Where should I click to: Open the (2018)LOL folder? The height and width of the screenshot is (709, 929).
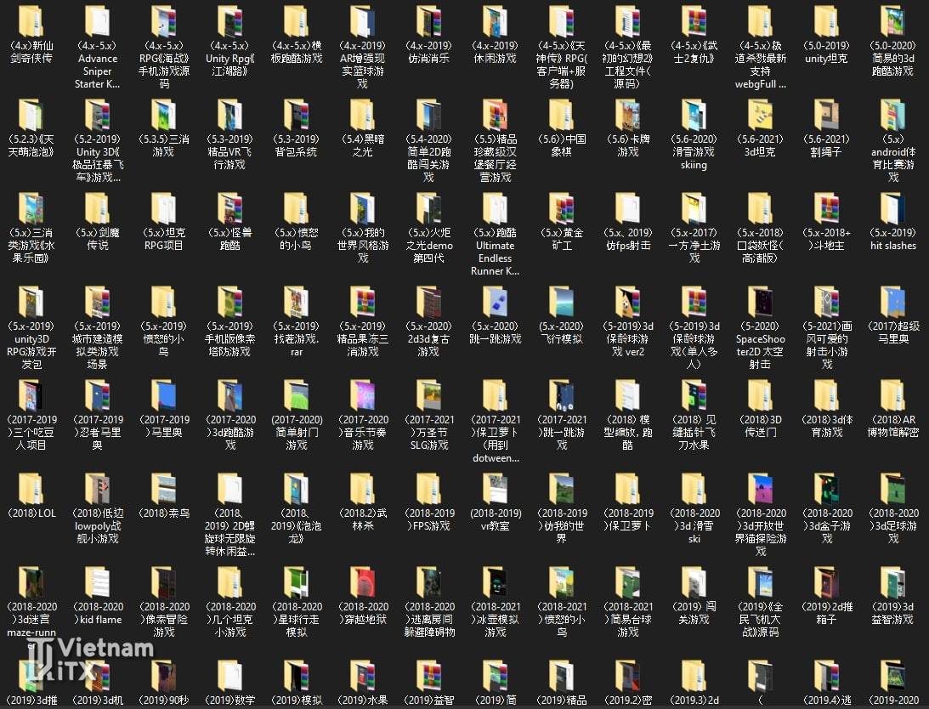pos(31,490)
